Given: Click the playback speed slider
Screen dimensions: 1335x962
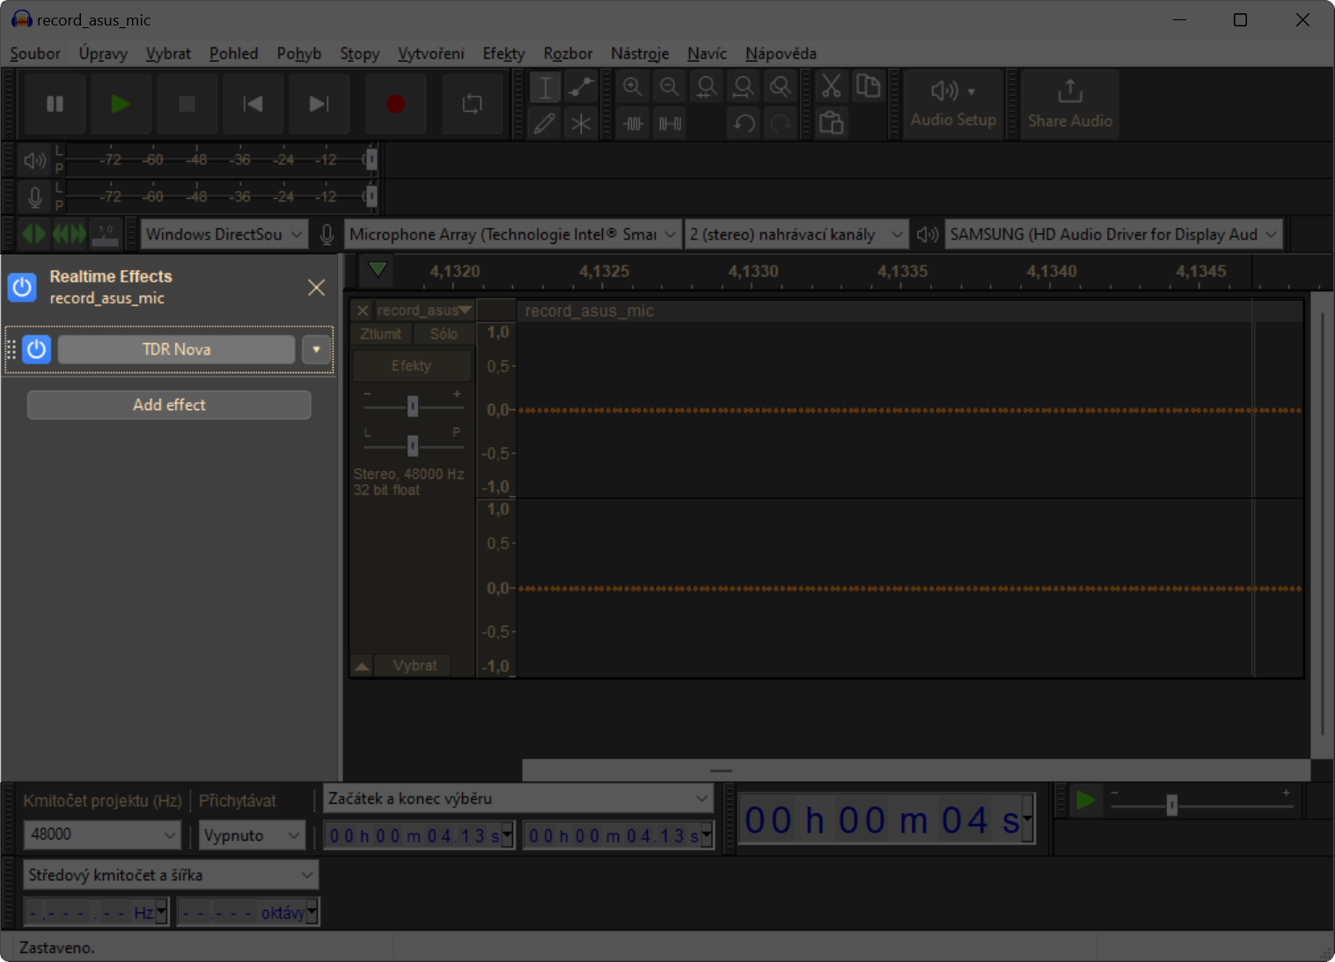Looking at the screenshot, I should (1200, 804).
